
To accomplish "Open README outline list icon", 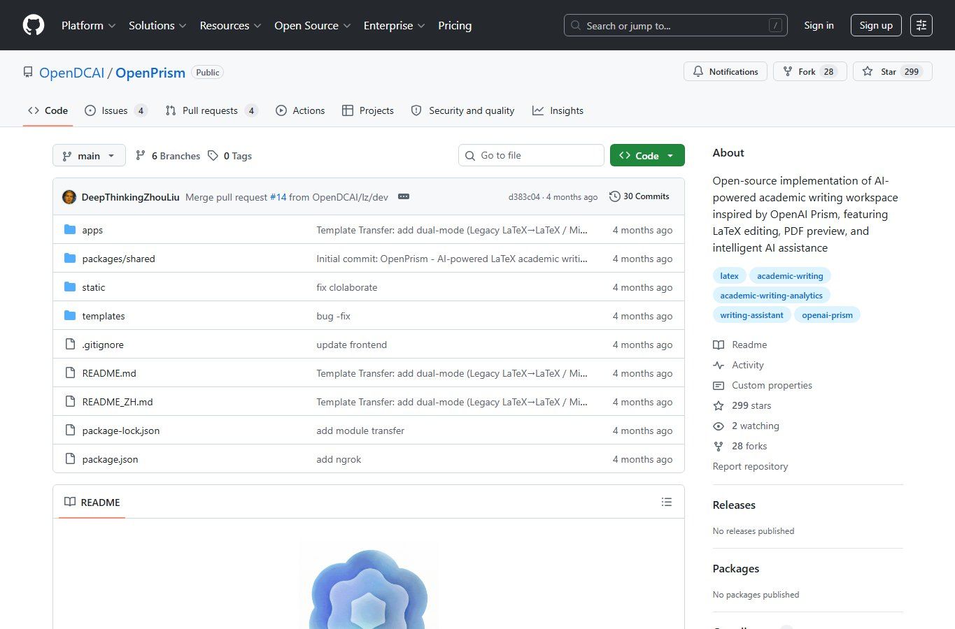I will tap(667, 502).
